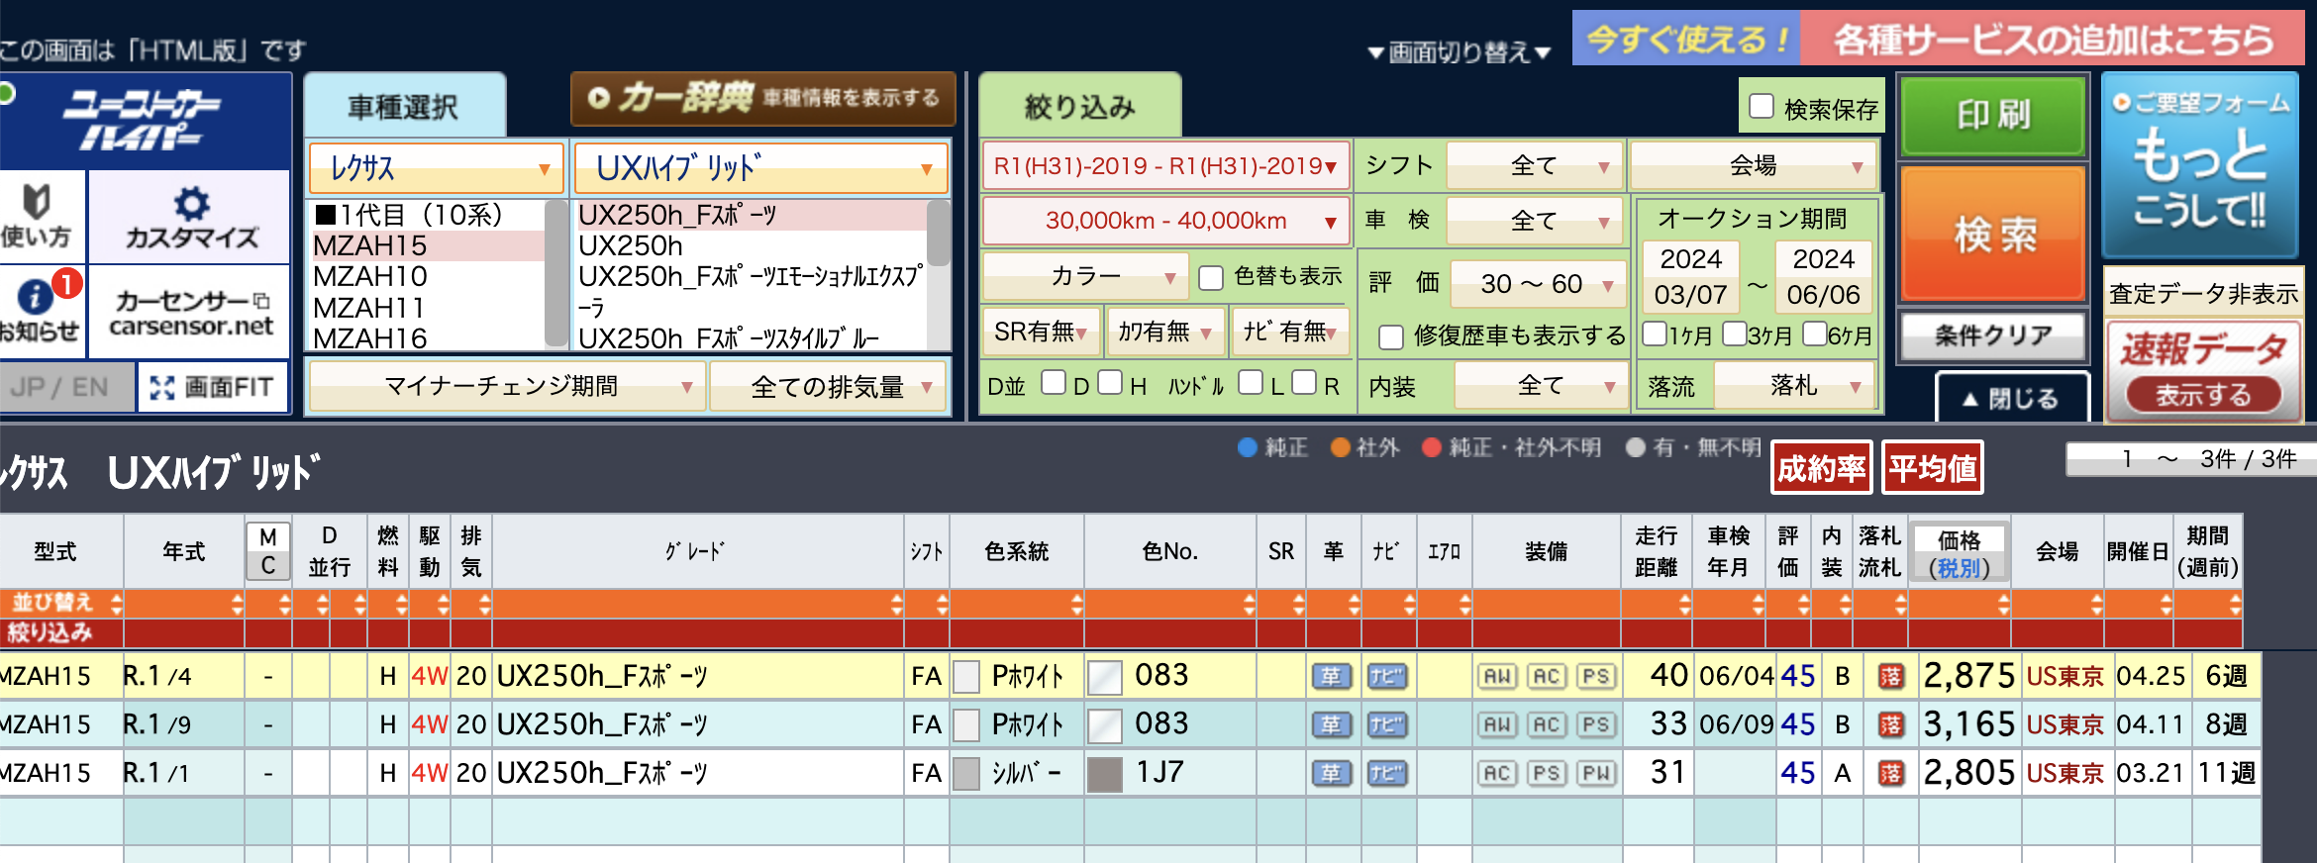Open the レクサス maker dropdown

point(436,168)
